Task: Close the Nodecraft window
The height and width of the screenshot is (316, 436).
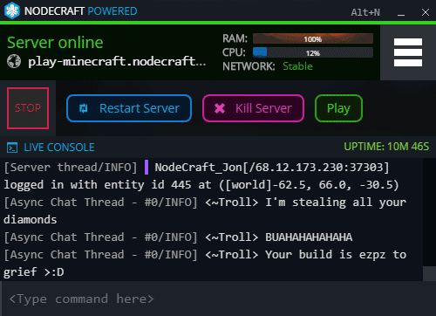Action: (426, 12)
